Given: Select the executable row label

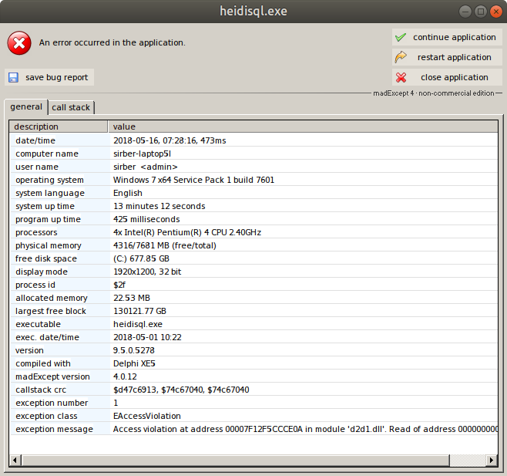Looking at the screenshot, I should coord(39,324).
